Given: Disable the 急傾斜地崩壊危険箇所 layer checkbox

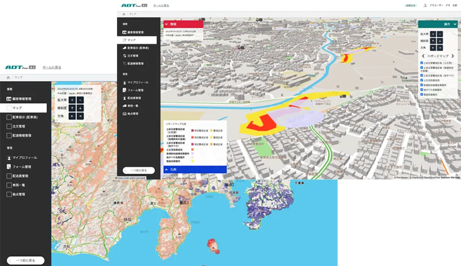Looking at the screenshot, I should tap(422, 85).
